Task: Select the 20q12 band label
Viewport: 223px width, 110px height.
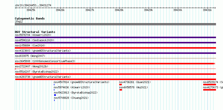Action: click(19, 22)
